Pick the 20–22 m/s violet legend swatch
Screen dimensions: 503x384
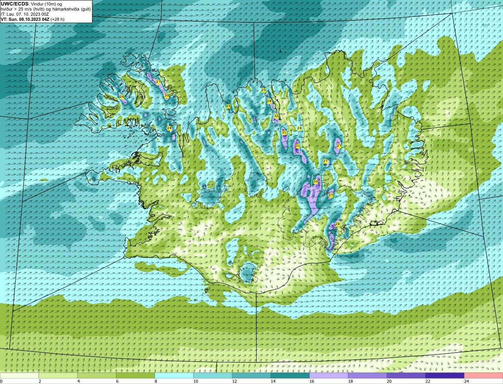pyautogui.click(x=406, y=376)
